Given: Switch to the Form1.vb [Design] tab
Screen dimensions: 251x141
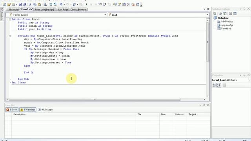Looking at the screenshot, I should [45, 9].
